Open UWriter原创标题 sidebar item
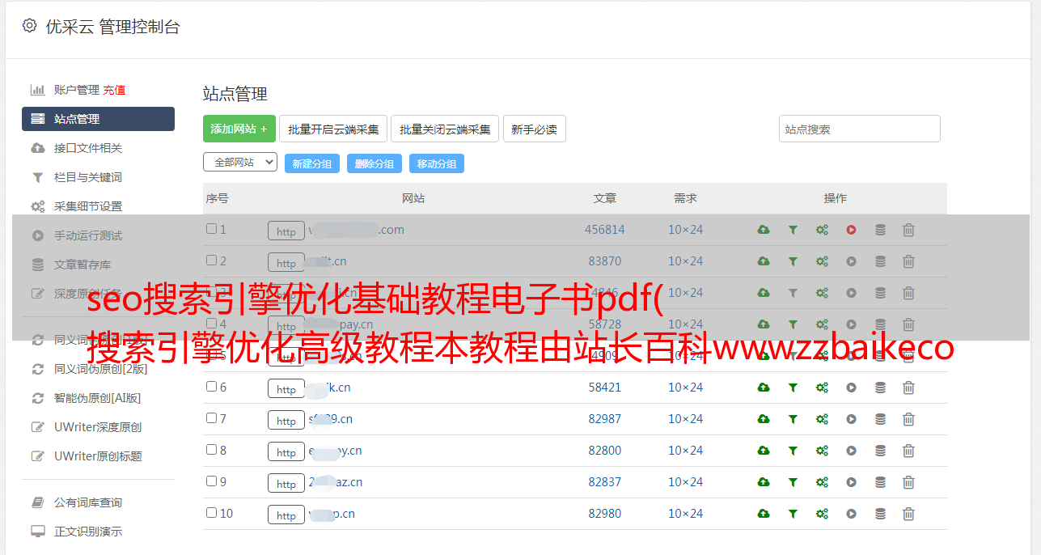This screenshot has height=555, width=1041. pos(98,456)
